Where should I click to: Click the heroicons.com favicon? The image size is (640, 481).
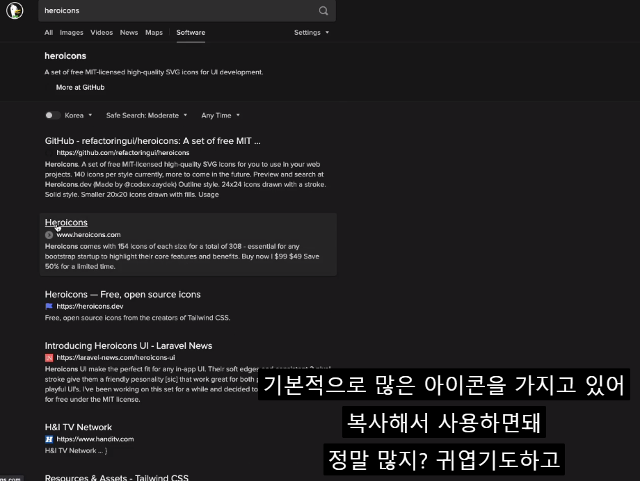tap(49, 235)
